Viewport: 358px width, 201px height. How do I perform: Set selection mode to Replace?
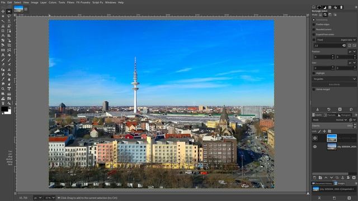coord(321,15)
